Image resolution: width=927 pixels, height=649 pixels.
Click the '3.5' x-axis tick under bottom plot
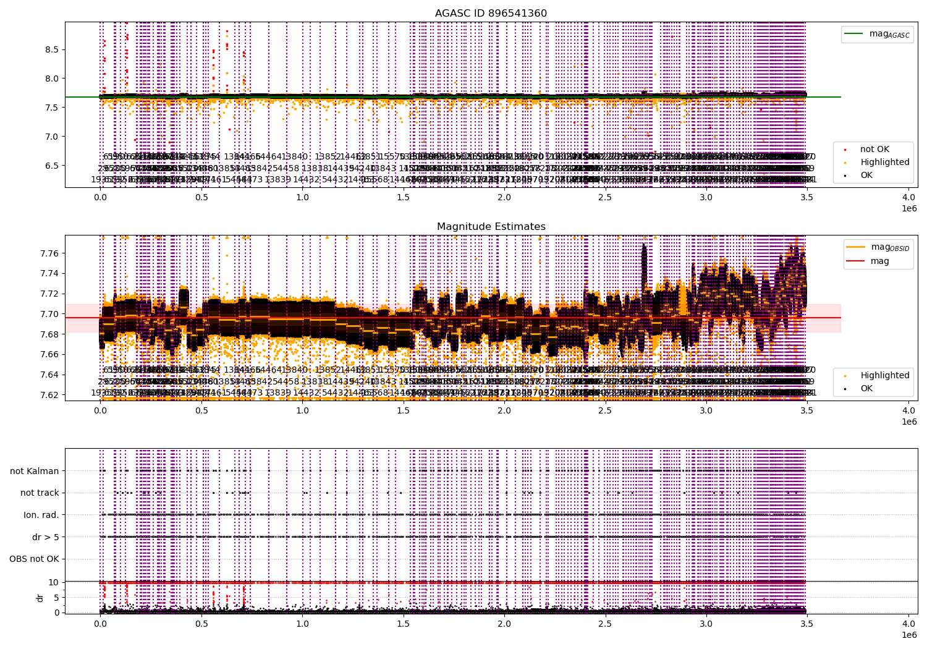pyautogui.click(x=807, y=624)
